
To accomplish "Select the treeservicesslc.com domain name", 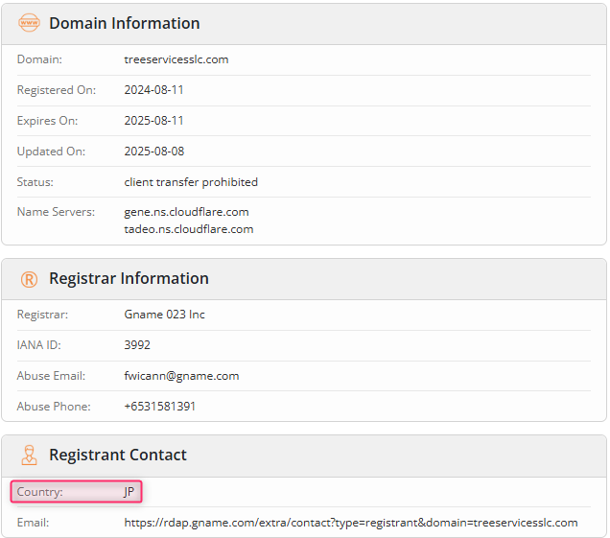I will coord(176,59).
